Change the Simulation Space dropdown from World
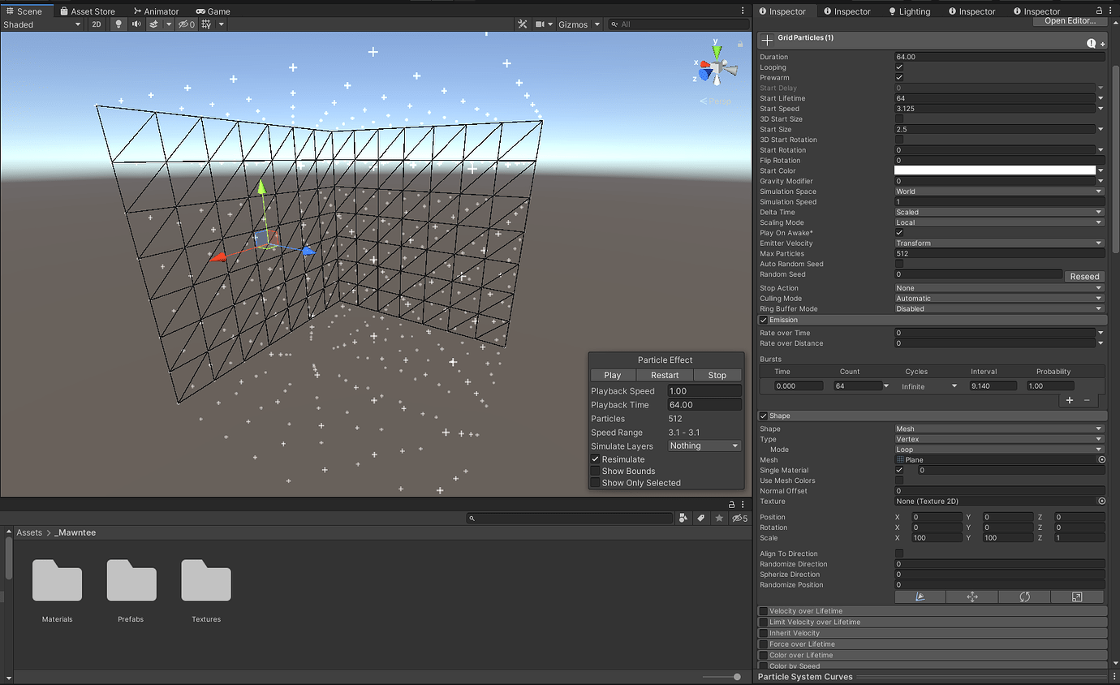Image resolution: width=1120 pixels, height=685 pixels. click(998, 191)
